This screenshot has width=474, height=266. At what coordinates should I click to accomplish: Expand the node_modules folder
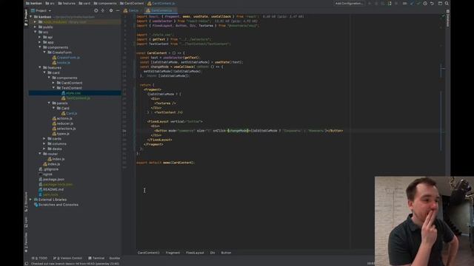click(35, 22)
